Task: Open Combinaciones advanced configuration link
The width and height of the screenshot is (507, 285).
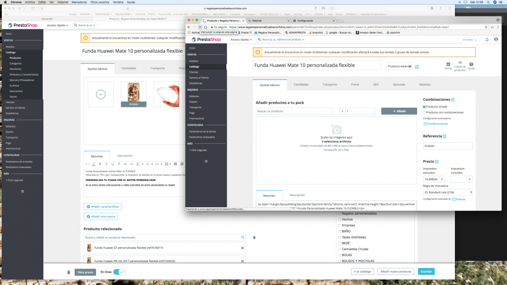Action: tap(436, 124)
